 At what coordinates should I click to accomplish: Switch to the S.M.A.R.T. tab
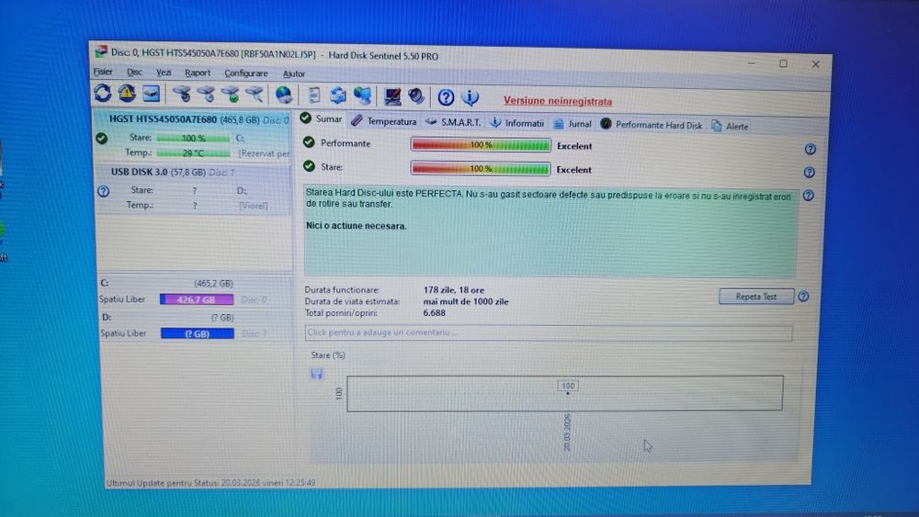pos(453,122)
